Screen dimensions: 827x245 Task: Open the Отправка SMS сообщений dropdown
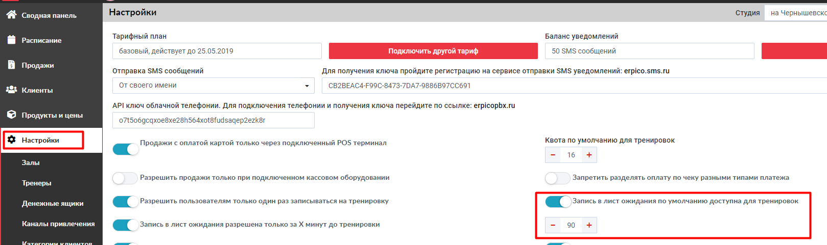click(x=213, y=86)
